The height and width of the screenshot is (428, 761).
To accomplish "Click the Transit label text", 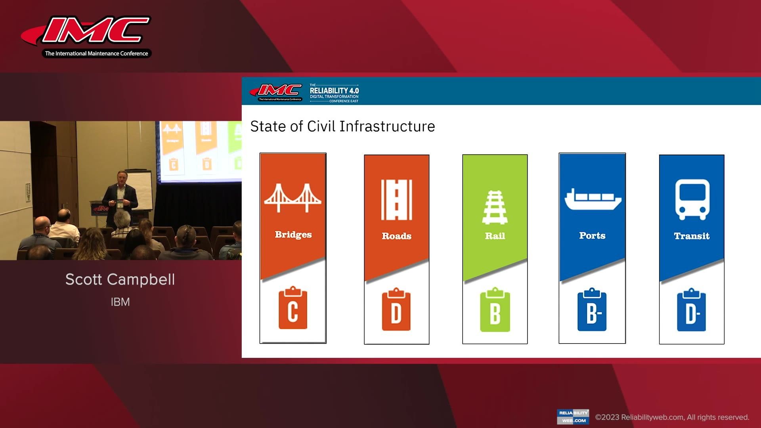I will coord(692,236).
